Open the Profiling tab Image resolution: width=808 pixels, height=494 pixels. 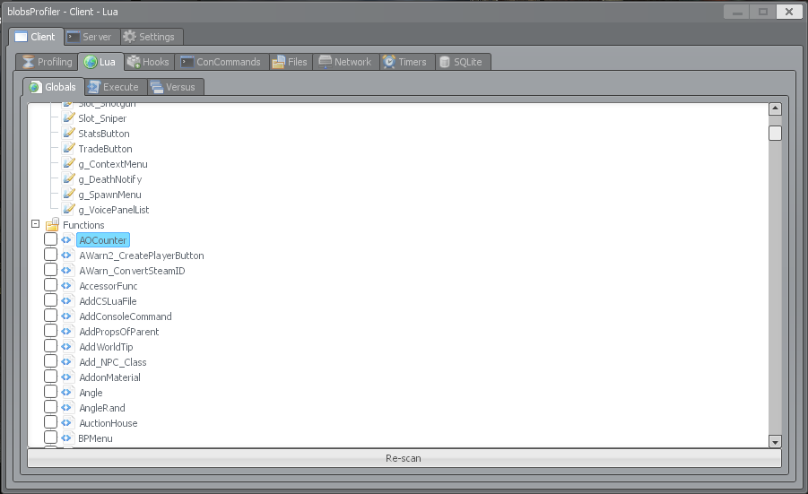pyautogui.click(x=47, y=62)
